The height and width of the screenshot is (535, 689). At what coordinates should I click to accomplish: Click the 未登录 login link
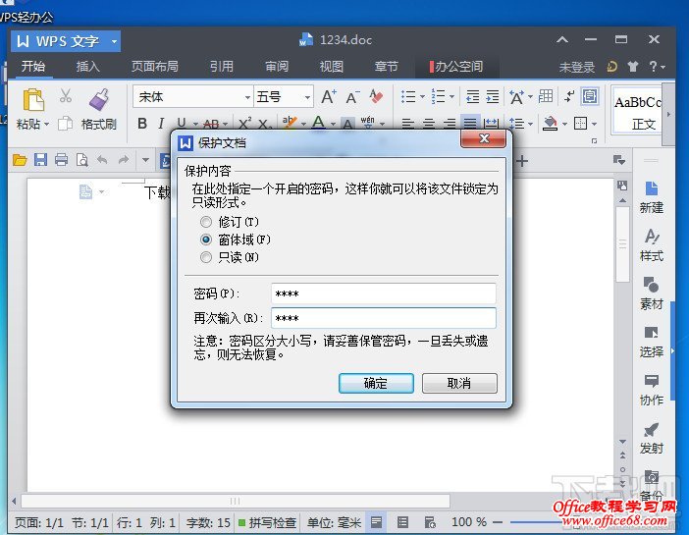[x=576, y=67]
